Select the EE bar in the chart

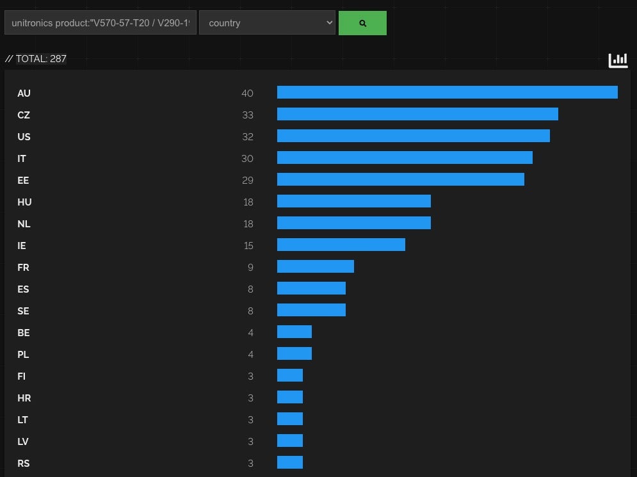click(x=400, y=180)
